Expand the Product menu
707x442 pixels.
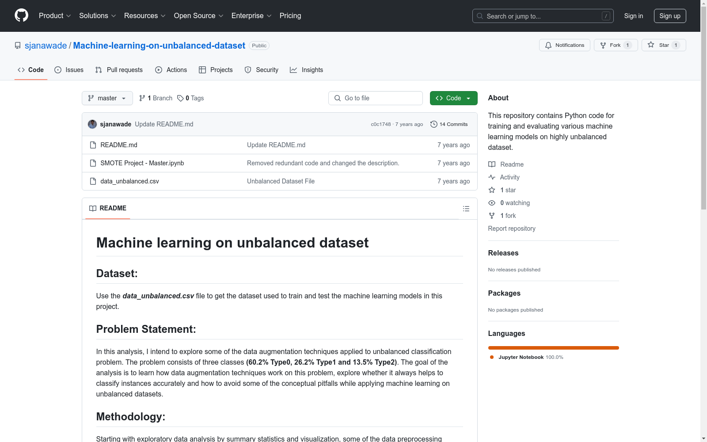[x=55, y=15]
